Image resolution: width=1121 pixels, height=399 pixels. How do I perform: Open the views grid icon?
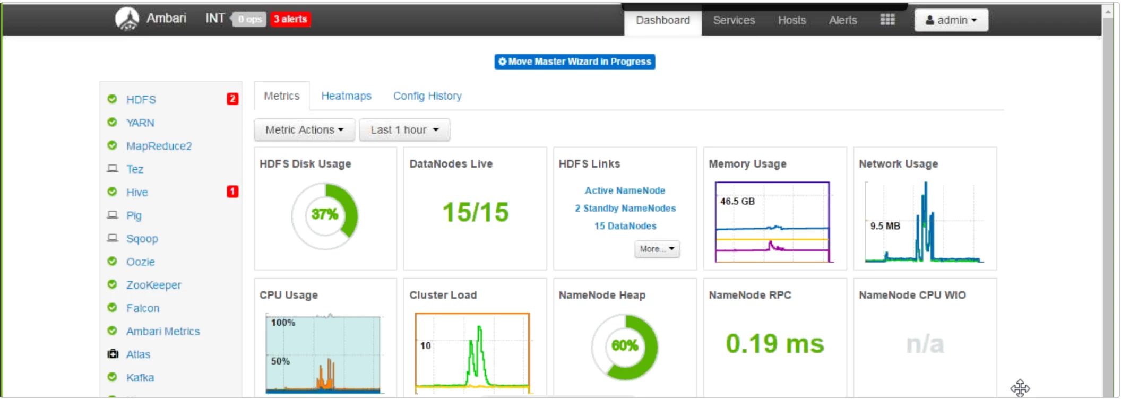coord(887,20)
